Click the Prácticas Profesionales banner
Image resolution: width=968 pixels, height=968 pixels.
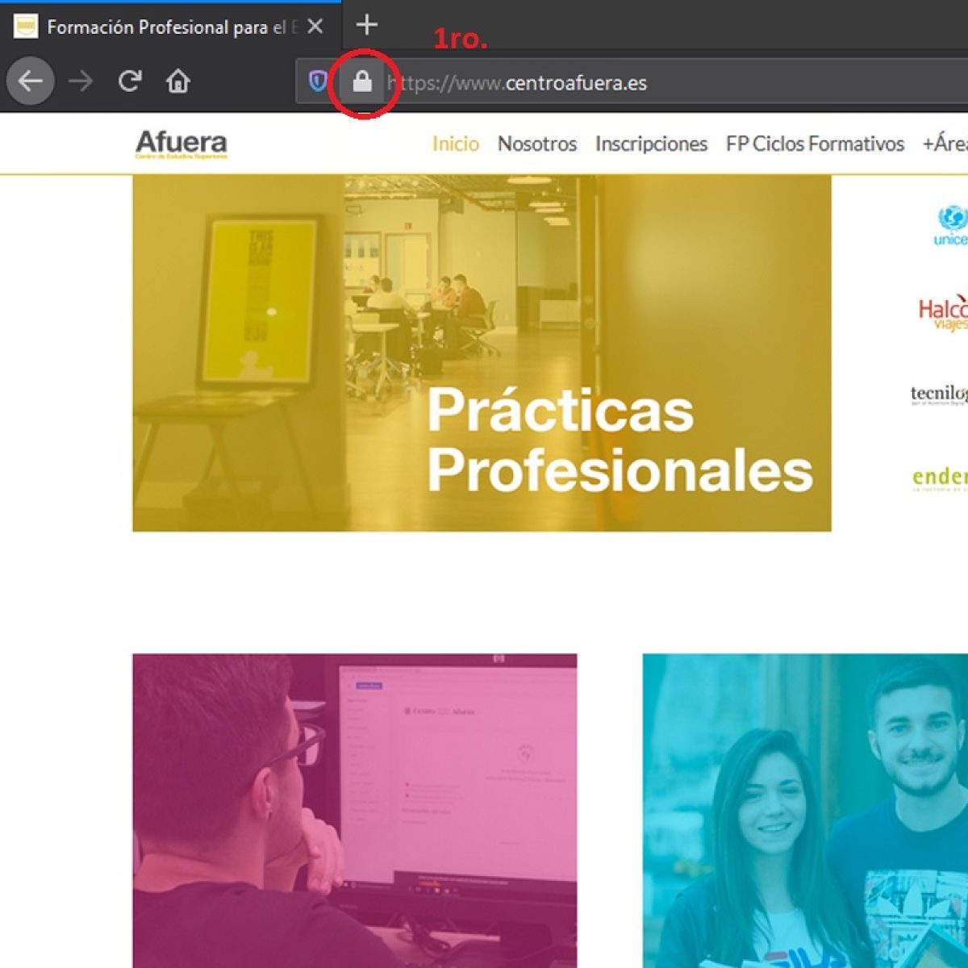(x=482, y=353)
